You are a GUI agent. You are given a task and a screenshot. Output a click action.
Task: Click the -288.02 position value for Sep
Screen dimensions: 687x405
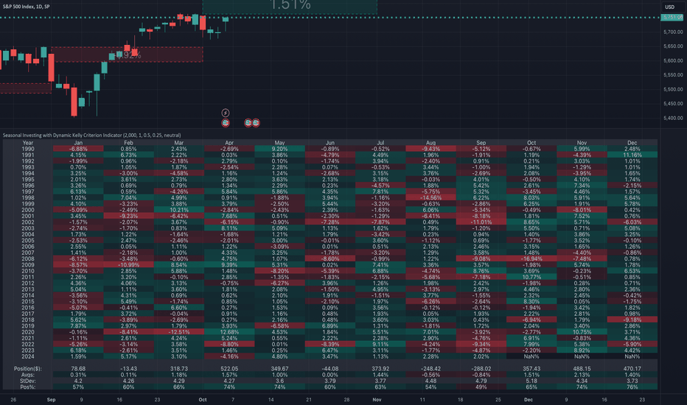tap(481, 369)
